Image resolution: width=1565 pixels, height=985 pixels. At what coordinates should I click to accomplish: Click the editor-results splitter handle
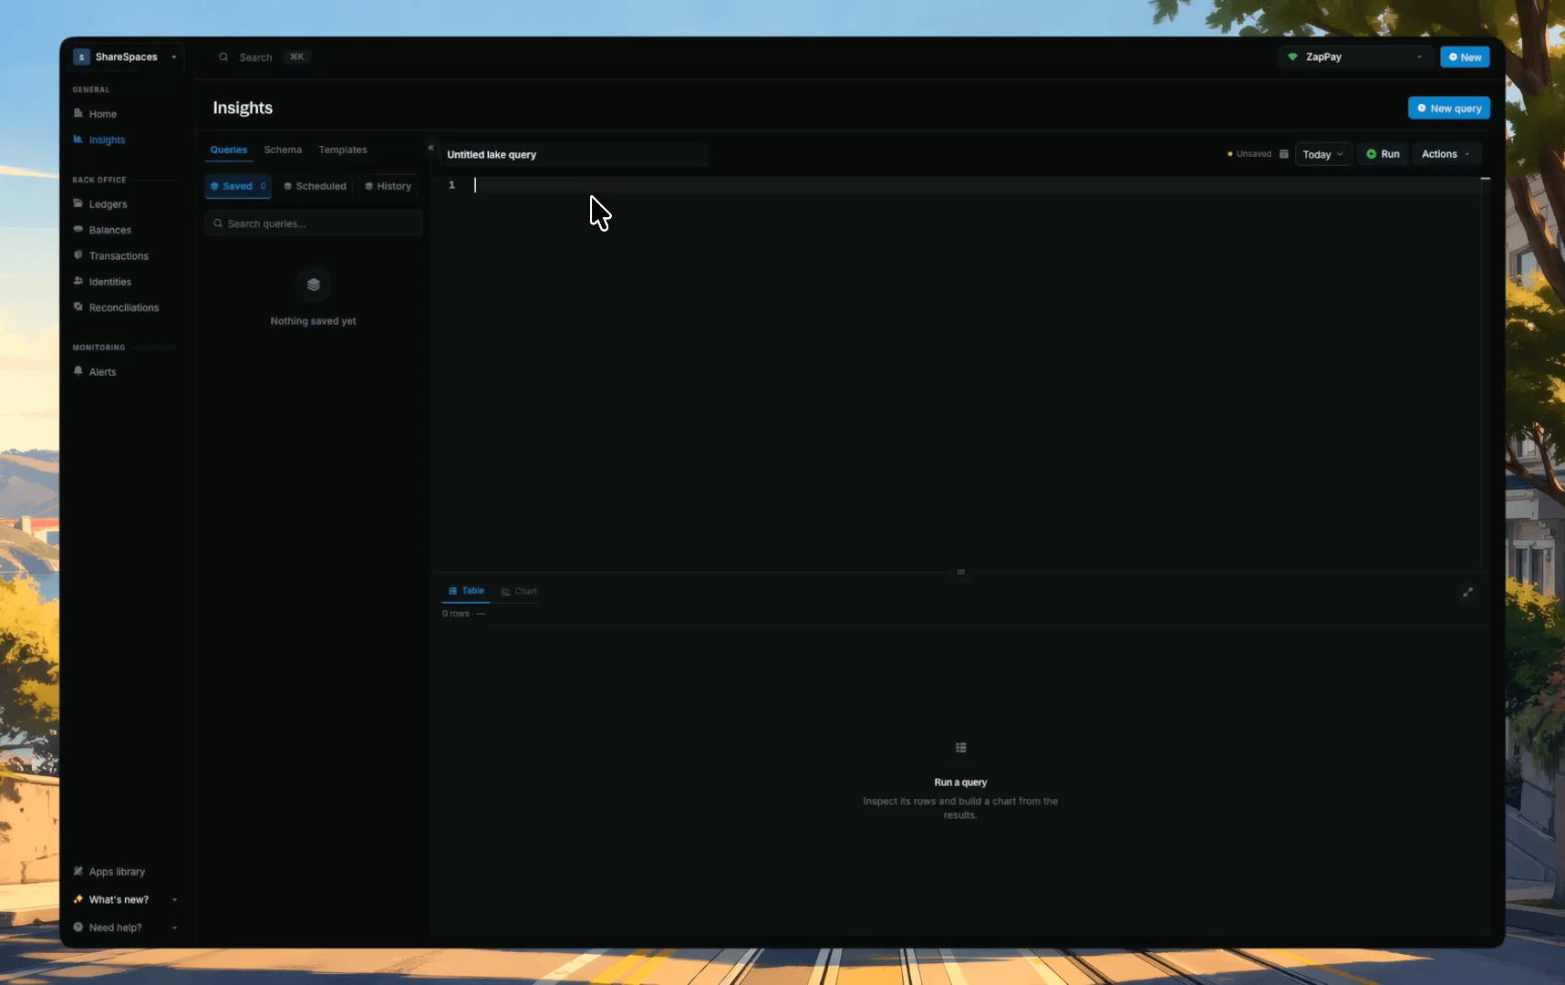click(x=960, y=572)
